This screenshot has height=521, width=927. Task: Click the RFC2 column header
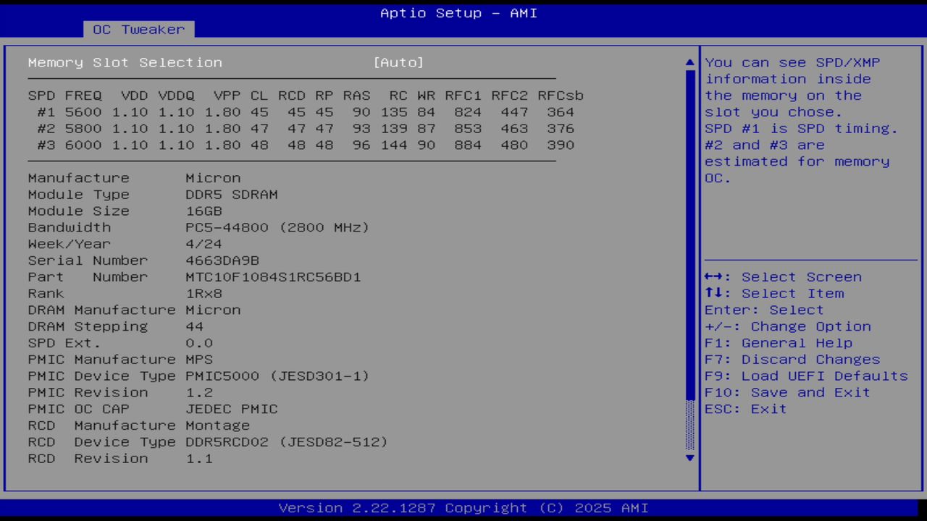510,96
